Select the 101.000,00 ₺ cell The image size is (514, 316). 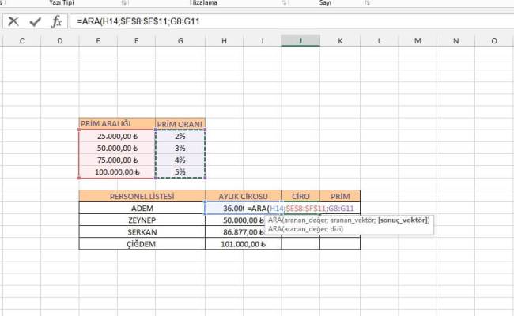tap(243, 244)
